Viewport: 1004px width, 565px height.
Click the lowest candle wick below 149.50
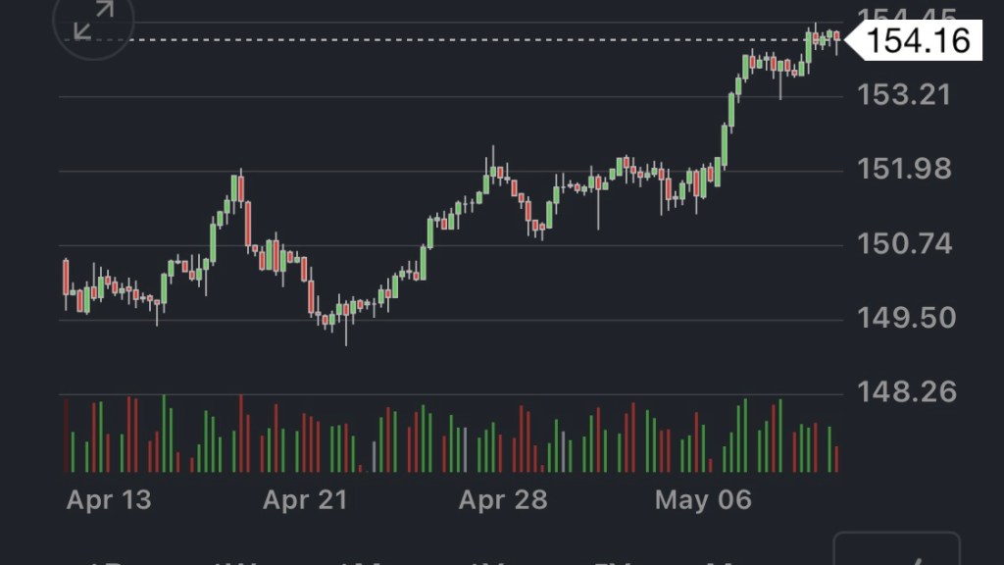point(346,334)
